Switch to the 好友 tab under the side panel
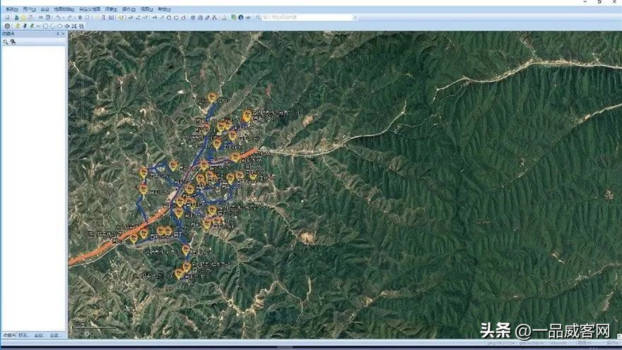Viewport: 622px width, 350px height. click(x=23, y=335)
